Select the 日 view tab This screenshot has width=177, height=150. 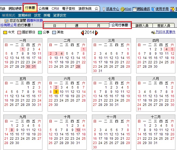[55, 25]
